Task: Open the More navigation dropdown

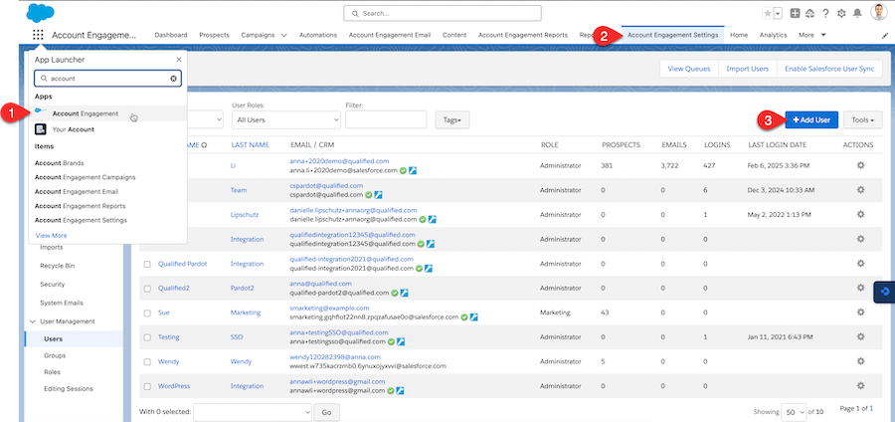Action: click(812, 35)
